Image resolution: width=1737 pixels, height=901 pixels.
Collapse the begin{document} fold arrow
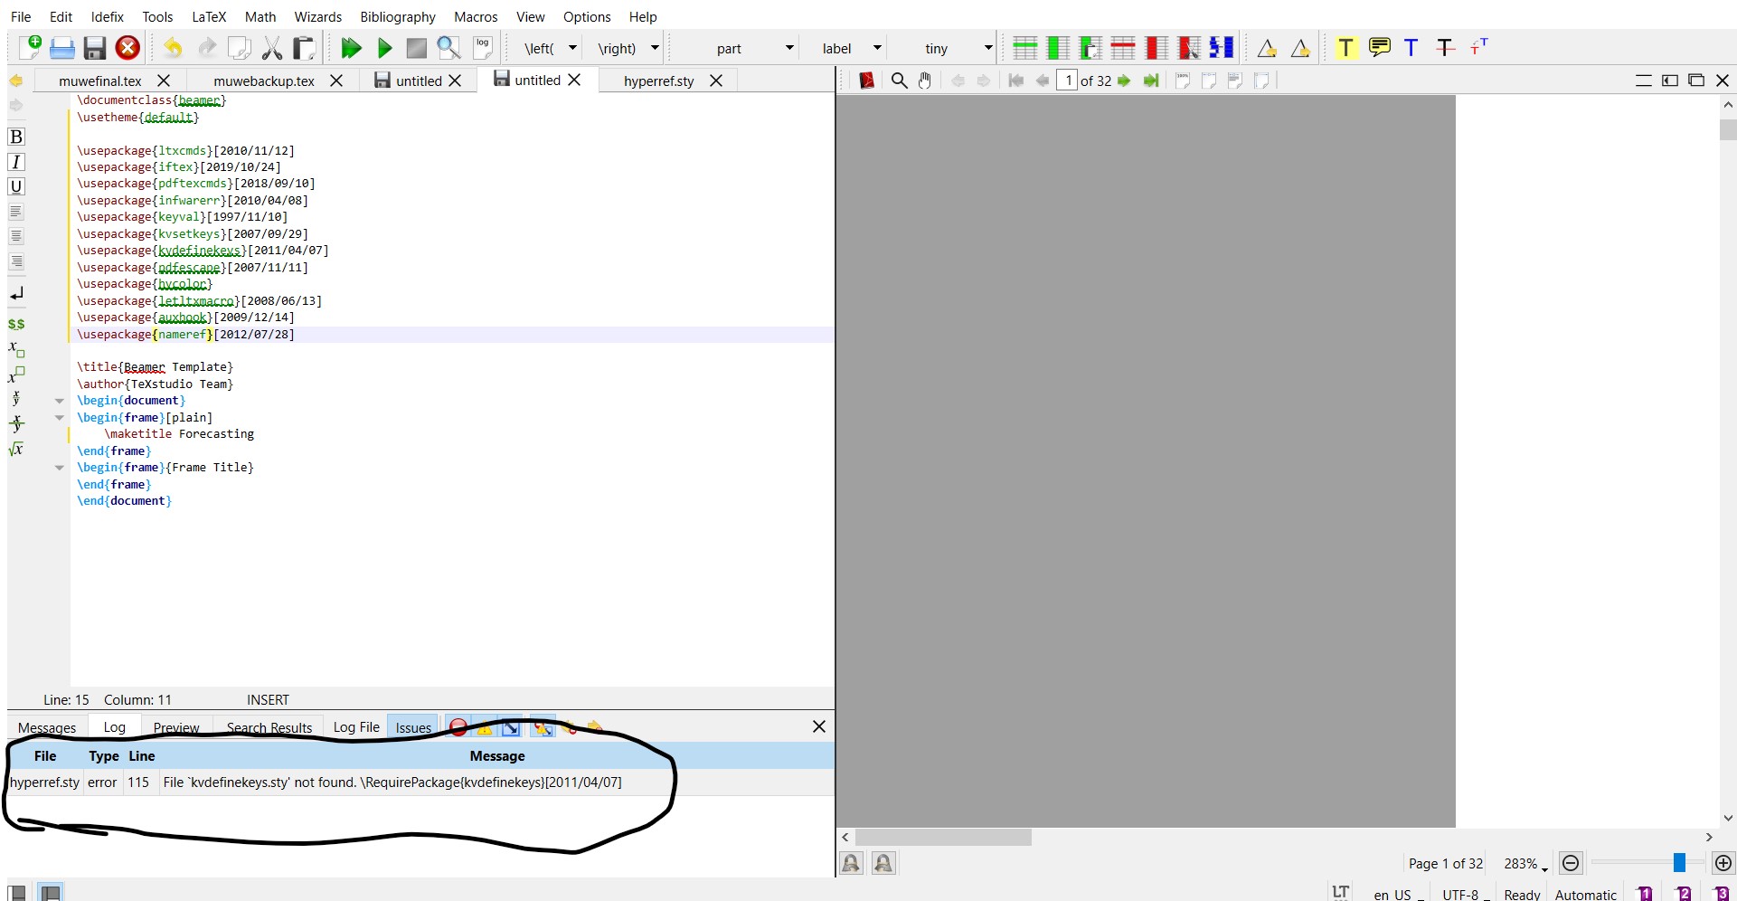(x=59, y=401)
